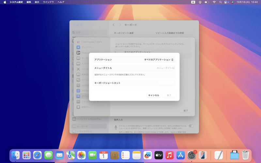
Task: Open the Apple menu
Action: tap(5, 2)
